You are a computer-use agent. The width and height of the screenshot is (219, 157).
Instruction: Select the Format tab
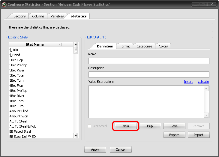[125, 46]
